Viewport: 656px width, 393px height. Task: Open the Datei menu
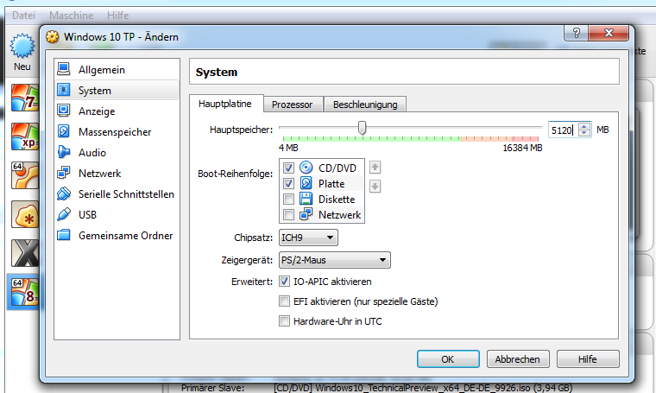(x=23, y=16)
